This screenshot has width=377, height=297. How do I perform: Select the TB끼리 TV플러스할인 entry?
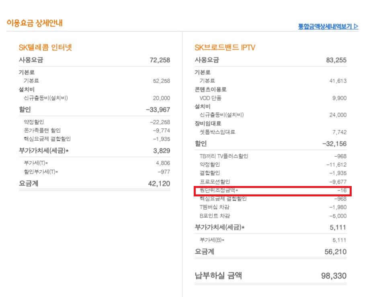pos(223,156)
